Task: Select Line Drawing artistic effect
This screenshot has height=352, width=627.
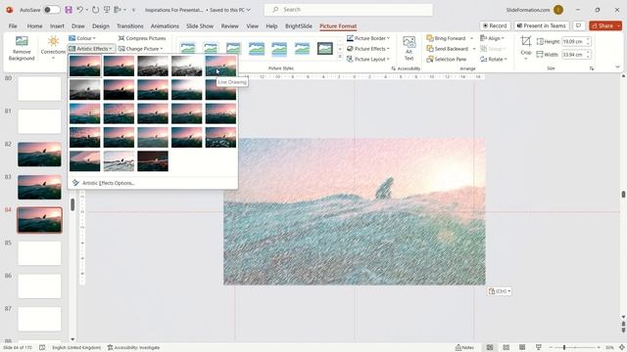Action: 220,66
